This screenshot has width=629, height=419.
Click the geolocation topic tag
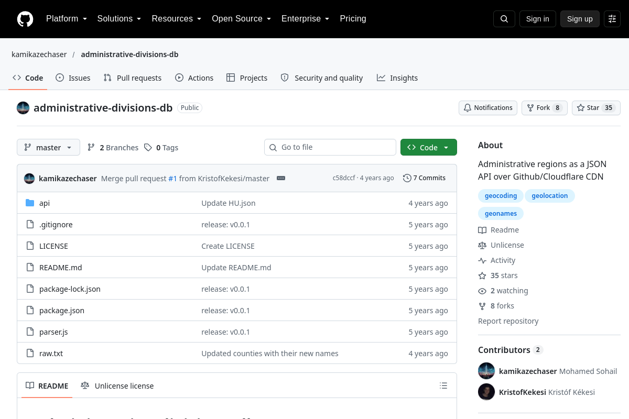pyautogui.click(x=550, y=196)
